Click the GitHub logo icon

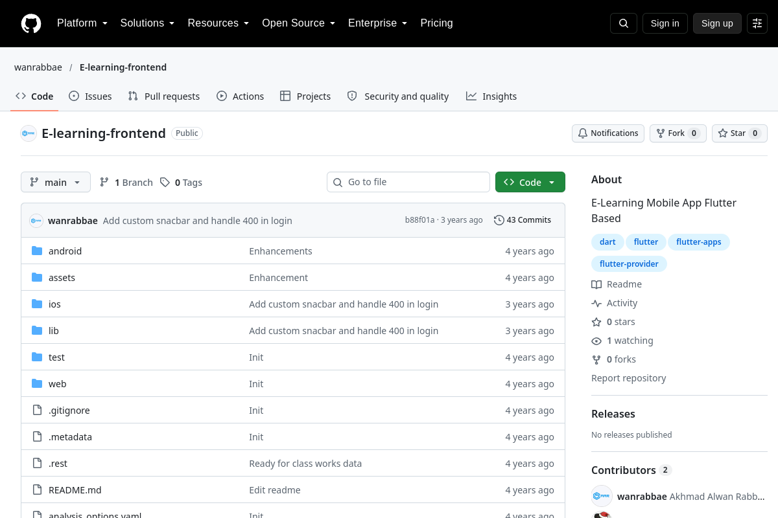point(31,23)
